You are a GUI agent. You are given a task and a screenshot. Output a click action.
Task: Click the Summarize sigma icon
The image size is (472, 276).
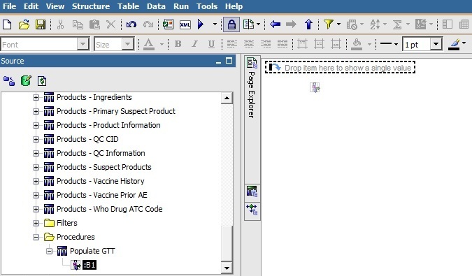pyautogui.click(x=397, y=24)
